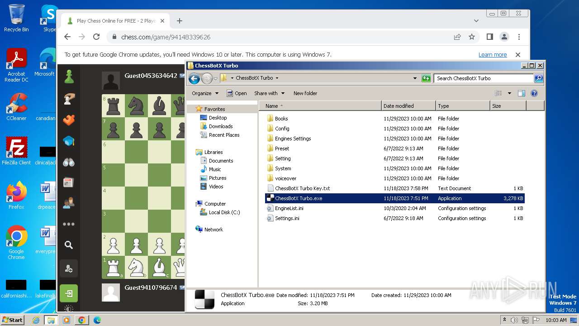Open Share with dropdown menu
The image size is (579, 326).
click(269, 93)
